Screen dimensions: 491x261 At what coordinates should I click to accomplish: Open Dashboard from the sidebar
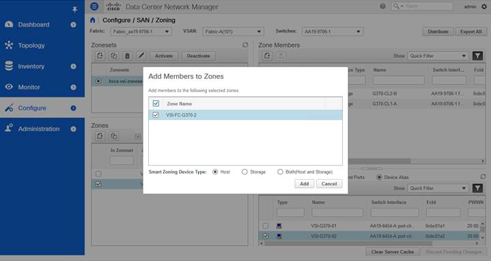[x=33, y=25]
